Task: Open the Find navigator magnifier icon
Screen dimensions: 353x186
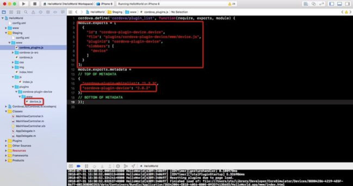Action: point(26,12)
